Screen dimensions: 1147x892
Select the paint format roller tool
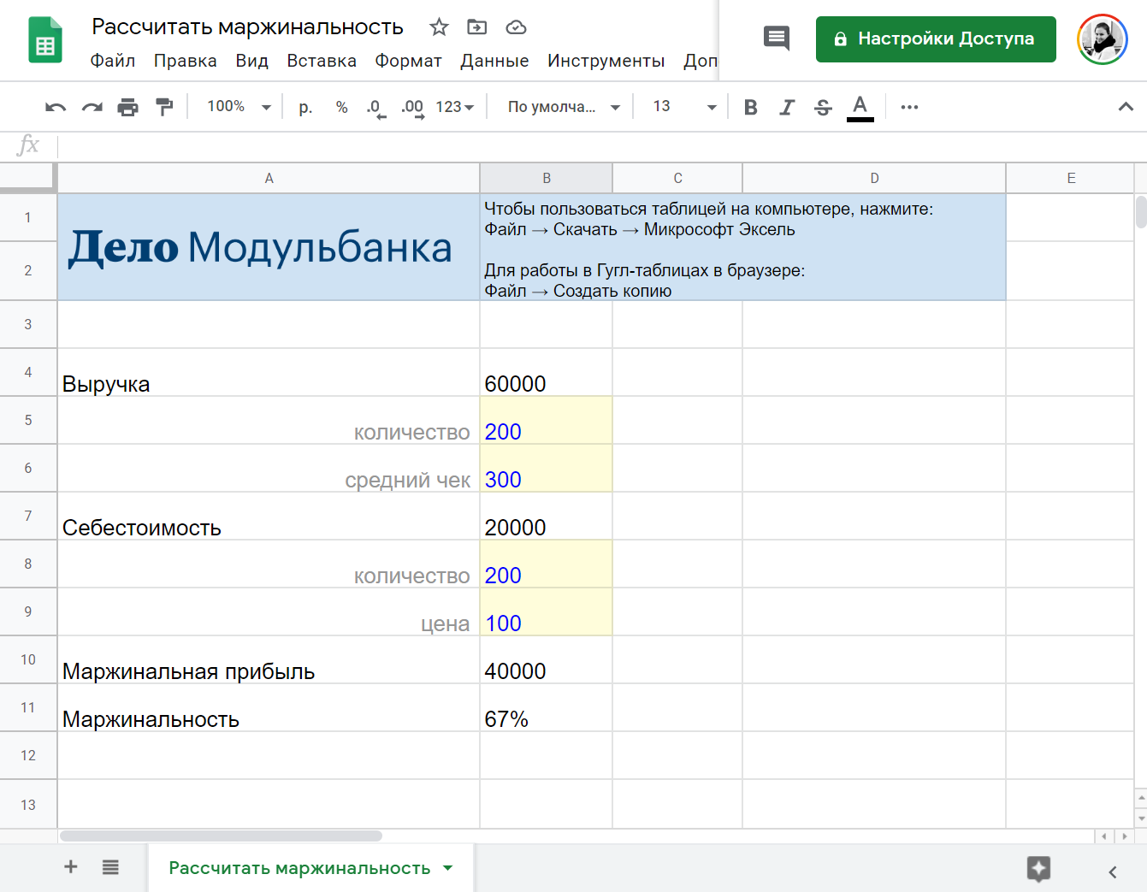tap(164, 107)
